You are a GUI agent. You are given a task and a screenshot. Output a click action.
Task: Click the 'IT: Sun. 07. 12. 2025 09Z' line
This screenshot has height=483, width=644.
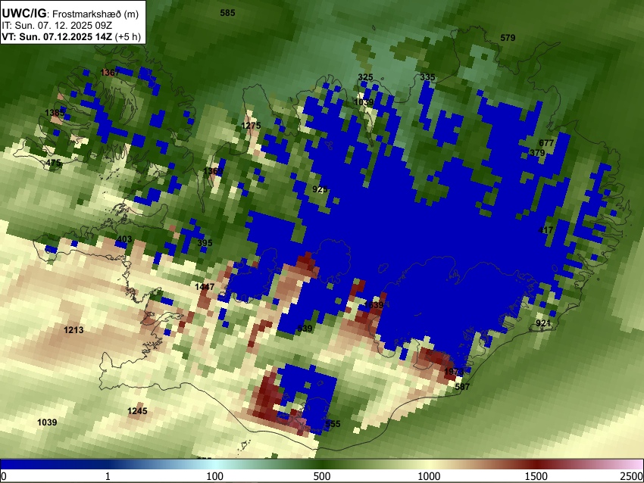coord(57,26)
